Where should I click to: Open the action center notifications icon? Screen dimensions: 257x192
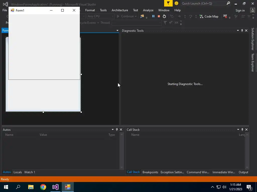click(x=249, y=187)
